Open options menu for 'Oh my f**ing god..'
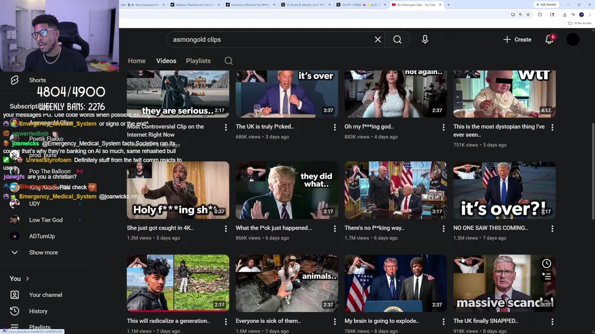 pos(443,127)
